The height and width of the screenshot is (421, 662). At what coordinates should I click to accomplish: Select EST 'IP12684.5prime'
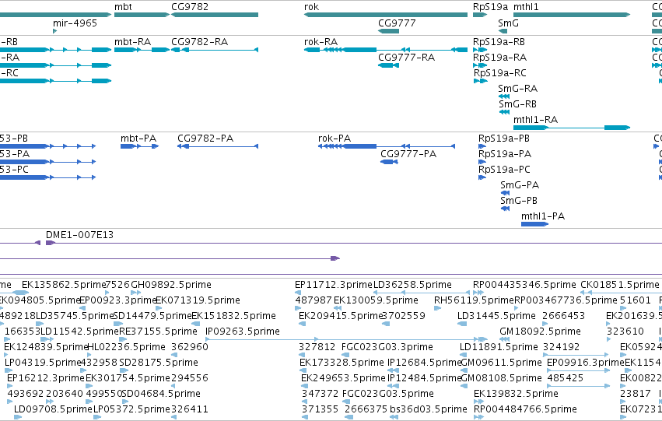(x=424, y=363)
